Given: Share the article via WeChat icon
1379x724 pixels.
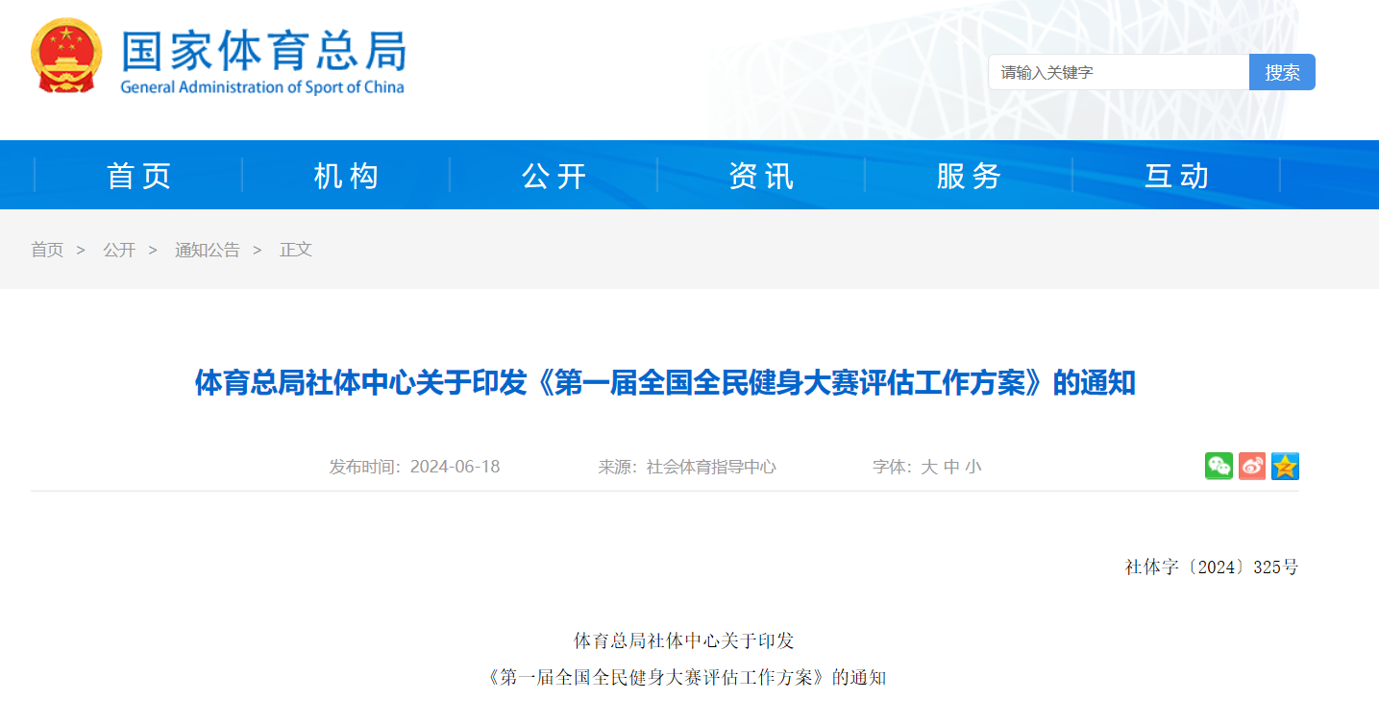Looking at the screenshot, I should coord(1219,466).
